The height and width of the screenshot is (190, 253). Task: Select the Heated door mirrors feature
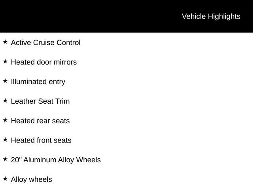(x=44, y=62)
